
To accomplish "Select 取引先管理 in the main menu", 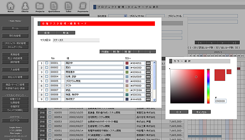I will click(x=15, y=36).
